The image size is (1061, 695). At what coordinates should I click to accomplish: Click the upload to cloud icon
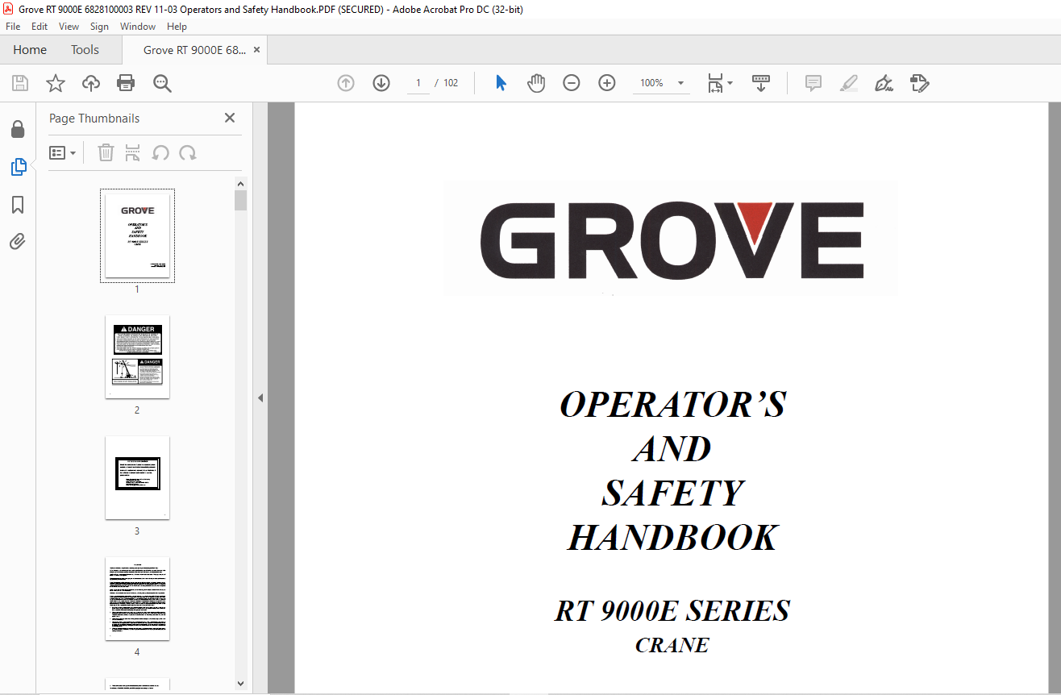(91, 83)
